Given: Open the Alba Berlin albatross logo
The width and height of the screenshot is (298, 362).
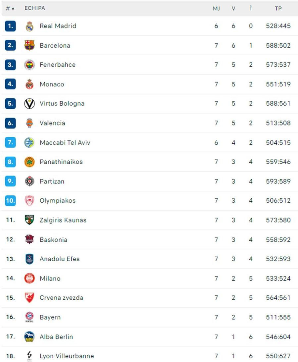Looking at the screenshot, I should pos(29,336).
